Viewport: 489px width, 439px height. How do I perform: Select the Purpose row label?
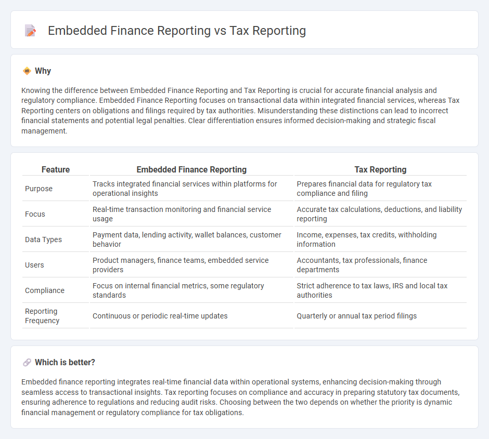coord(38,189)
